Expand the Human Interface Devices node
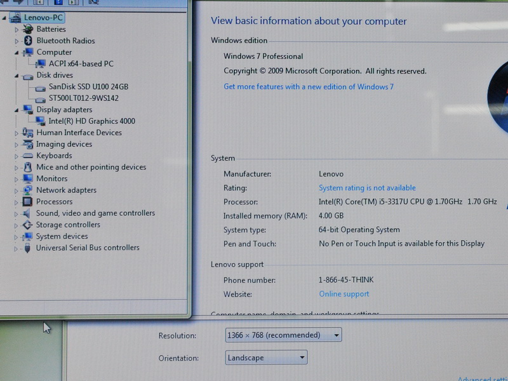Screen dimensions: 508x381 17,133
